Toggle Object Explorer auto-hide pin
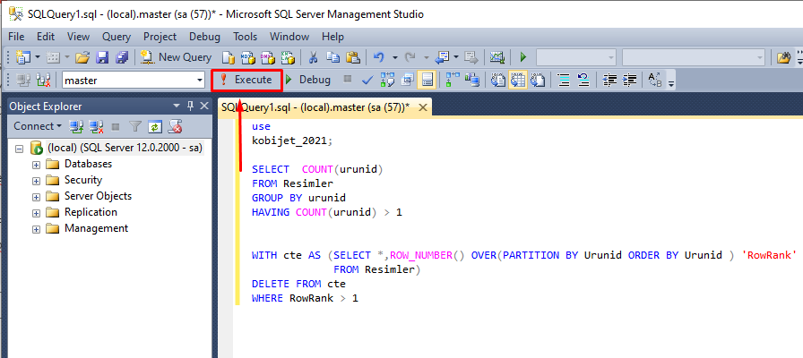Screen dimensions: 803x358 pos(191,106)
